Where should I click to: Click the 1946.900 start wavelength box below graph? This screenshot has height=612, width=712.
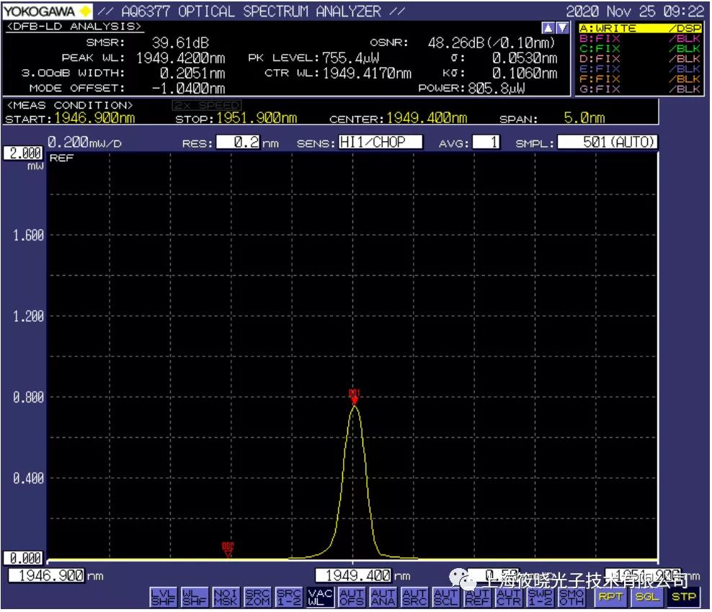pyautogui.click(x=47, y=576)
